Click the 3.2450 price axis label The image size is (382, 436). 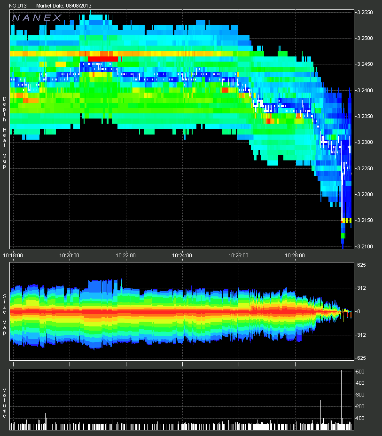365,64
